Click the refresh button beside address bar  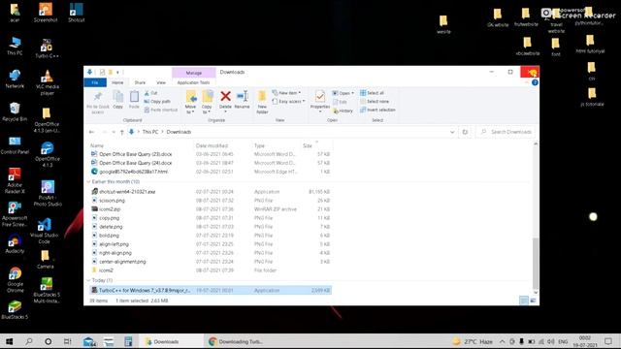point(465,132)
